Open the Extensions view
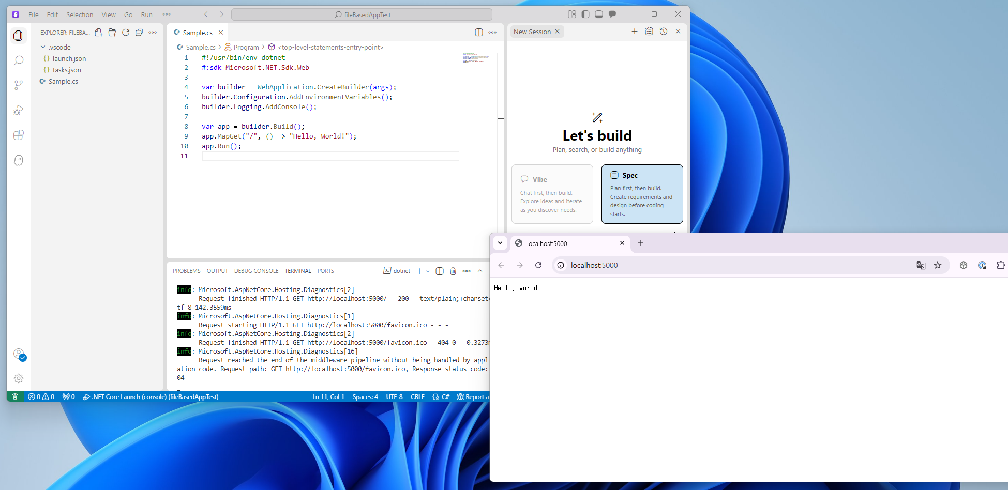Image resolution: width=1008 pixels, height=490 pixels. (18, 135)
